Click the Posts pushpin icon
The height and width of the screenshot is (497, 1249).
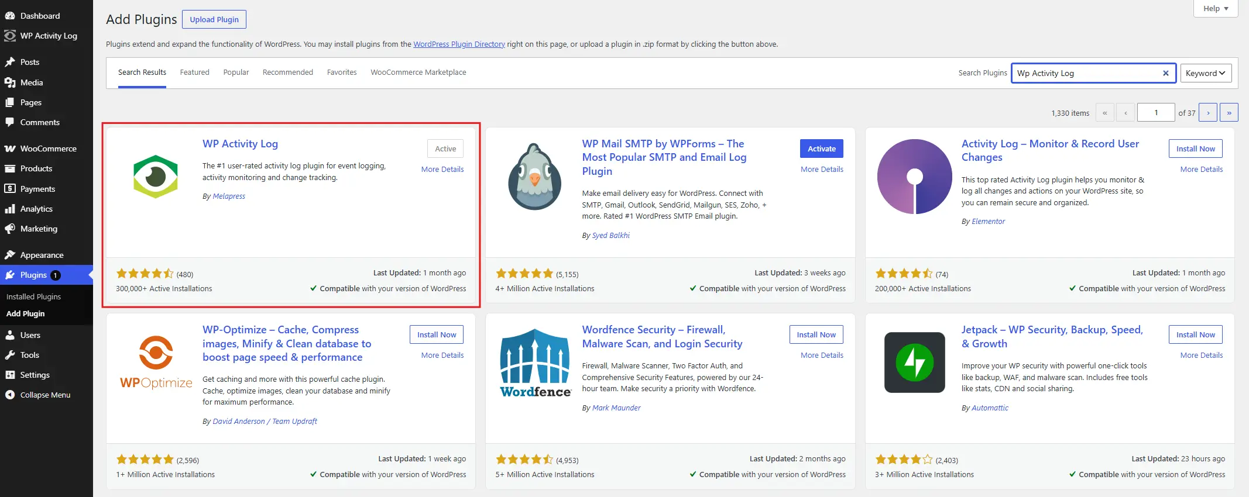(x=10, y=62)
